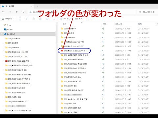Open a new tab with the plus button
The width and height of the screenshot is (158, 118).
pyautogui.click(x=38, y=6)
